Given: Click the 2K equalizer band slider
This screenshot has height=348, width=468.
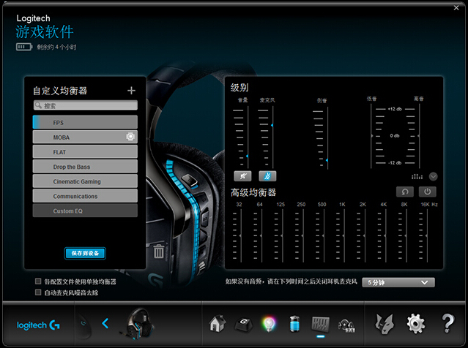Looking at the screenshot, I should tap(365, 235).
